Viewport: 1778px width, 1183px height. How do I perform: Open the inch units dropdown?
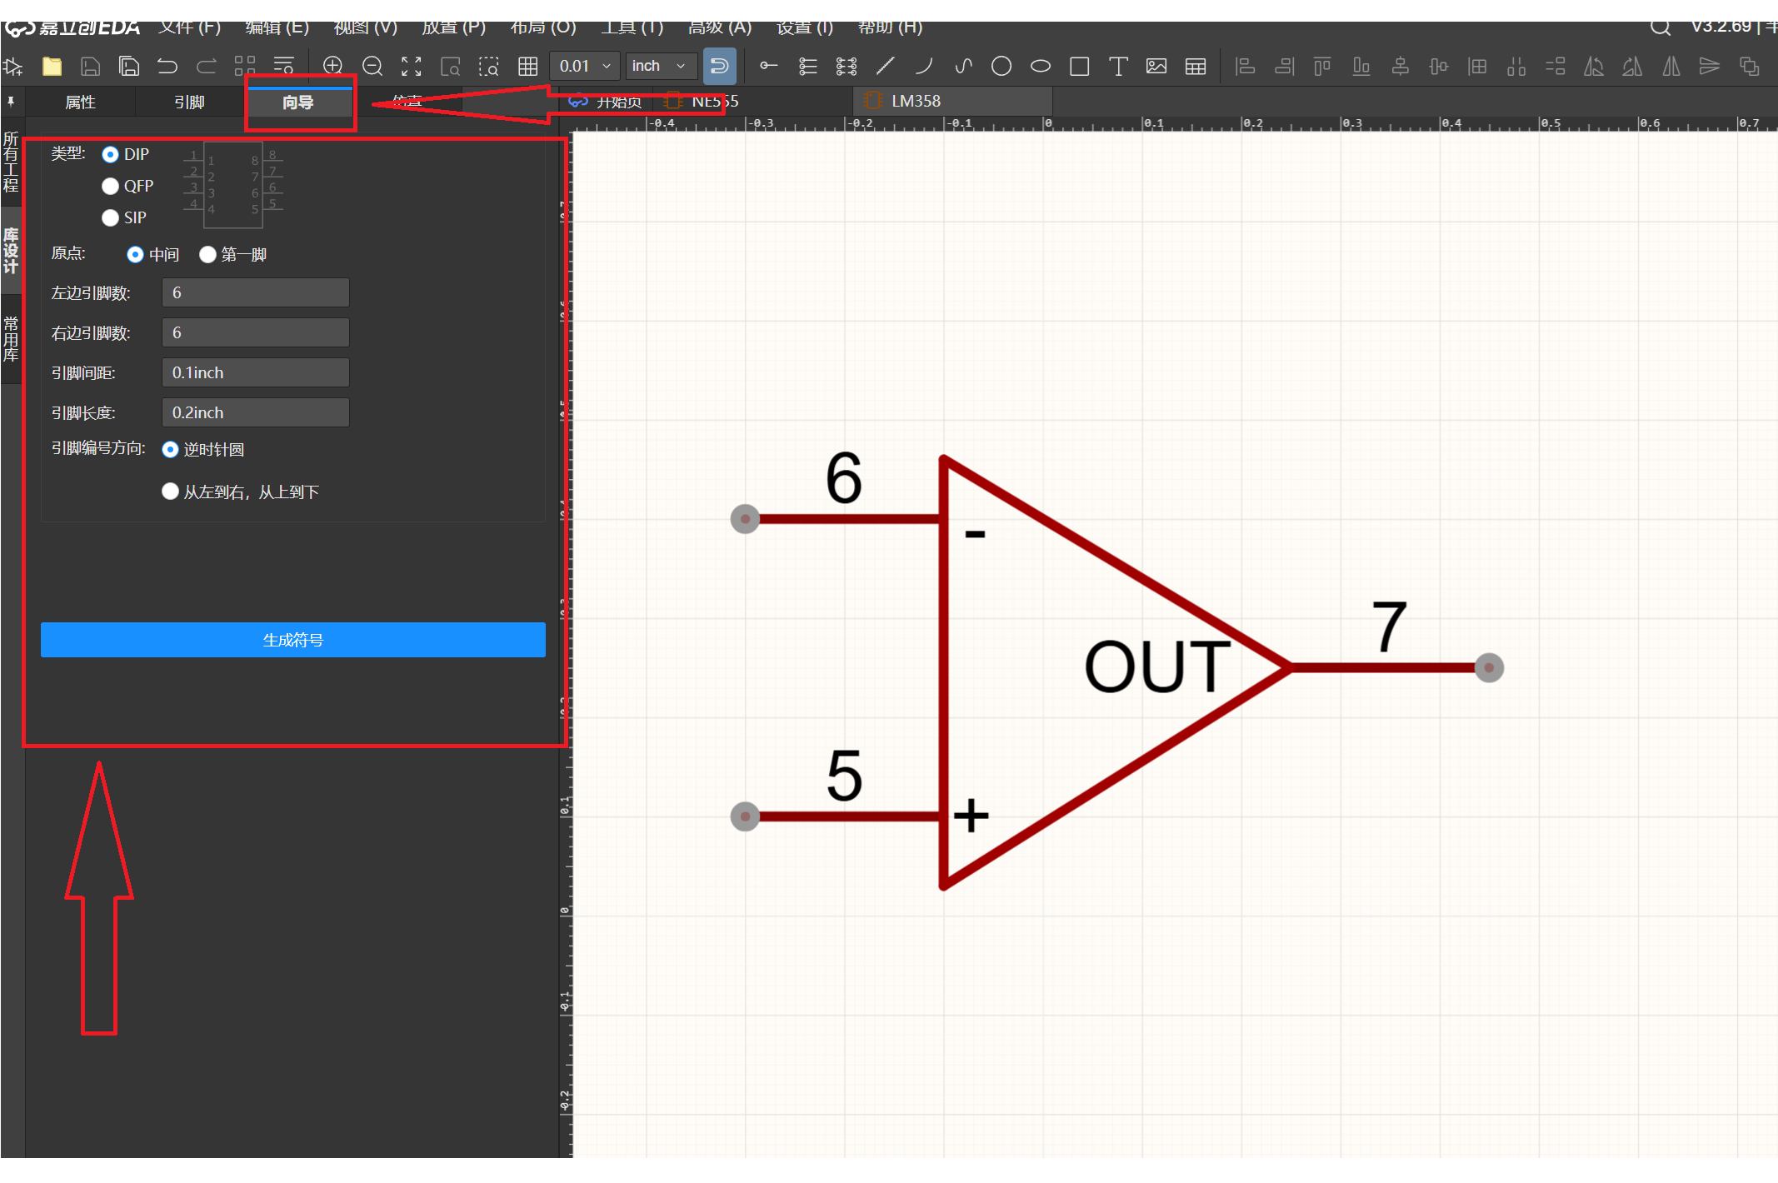tap(660, 67)
